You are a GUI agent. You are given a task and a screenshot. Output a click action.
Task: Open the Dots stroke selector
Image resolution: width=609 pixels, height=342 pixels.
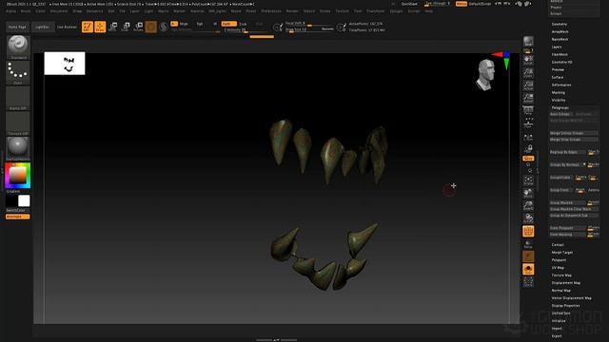point(18,72)
